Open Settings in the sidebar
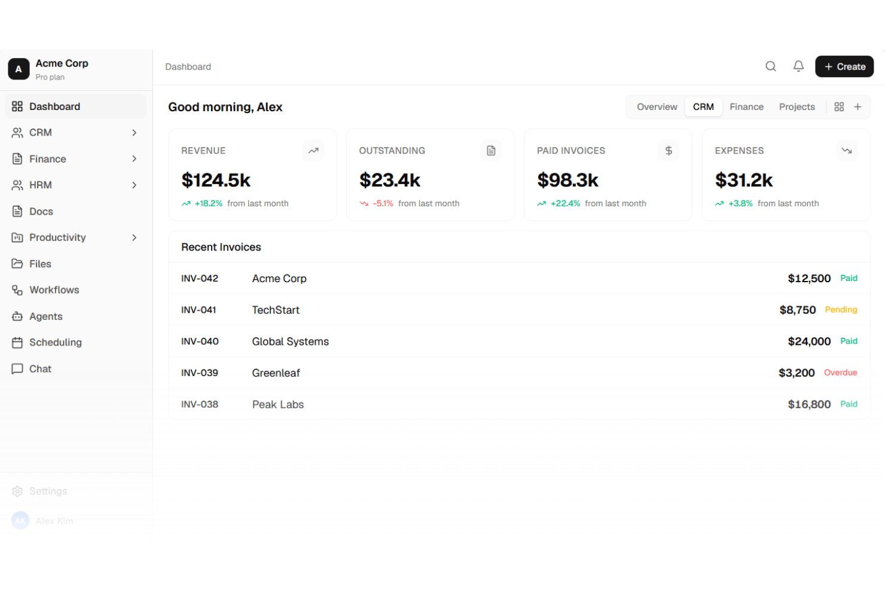Image resolution: width=885 pixels, height=590 pixels. click(x=75, y=491)
